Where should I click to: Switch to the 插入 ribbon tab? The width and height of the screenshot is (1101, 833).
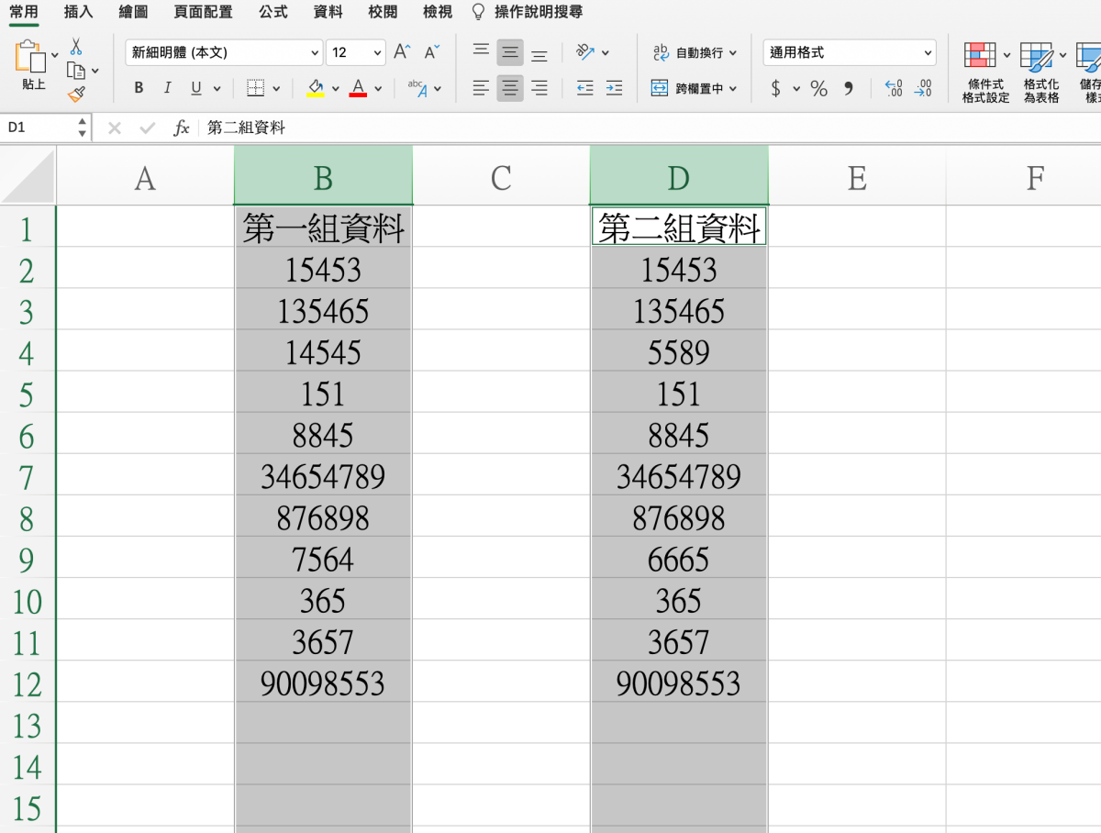coord(79,12)
